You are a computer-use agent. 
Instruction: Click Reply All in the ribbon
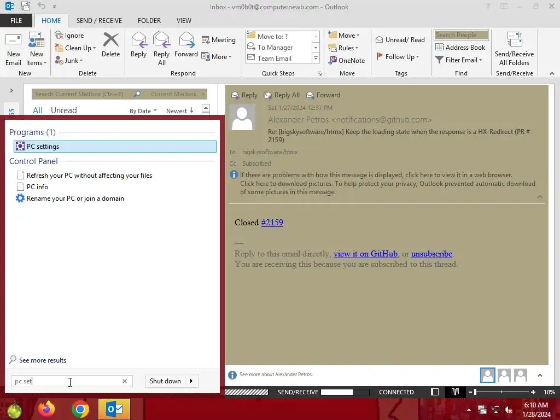pos(161,49)
